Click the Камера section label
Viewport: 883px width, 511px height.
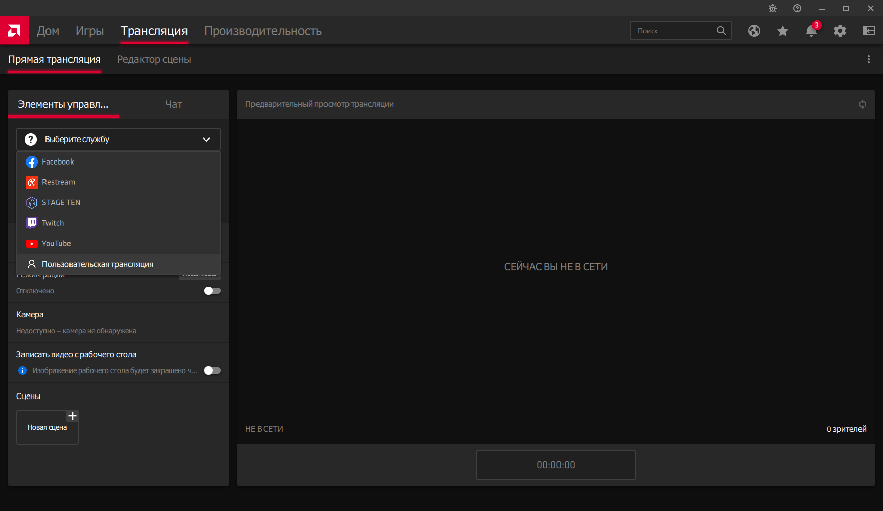coord(30,314)
